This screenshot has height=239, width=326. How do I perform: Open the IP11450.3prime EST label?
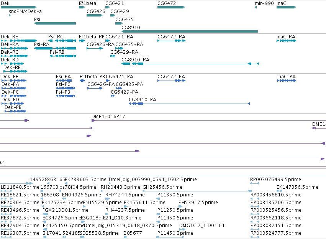(175, 233)
